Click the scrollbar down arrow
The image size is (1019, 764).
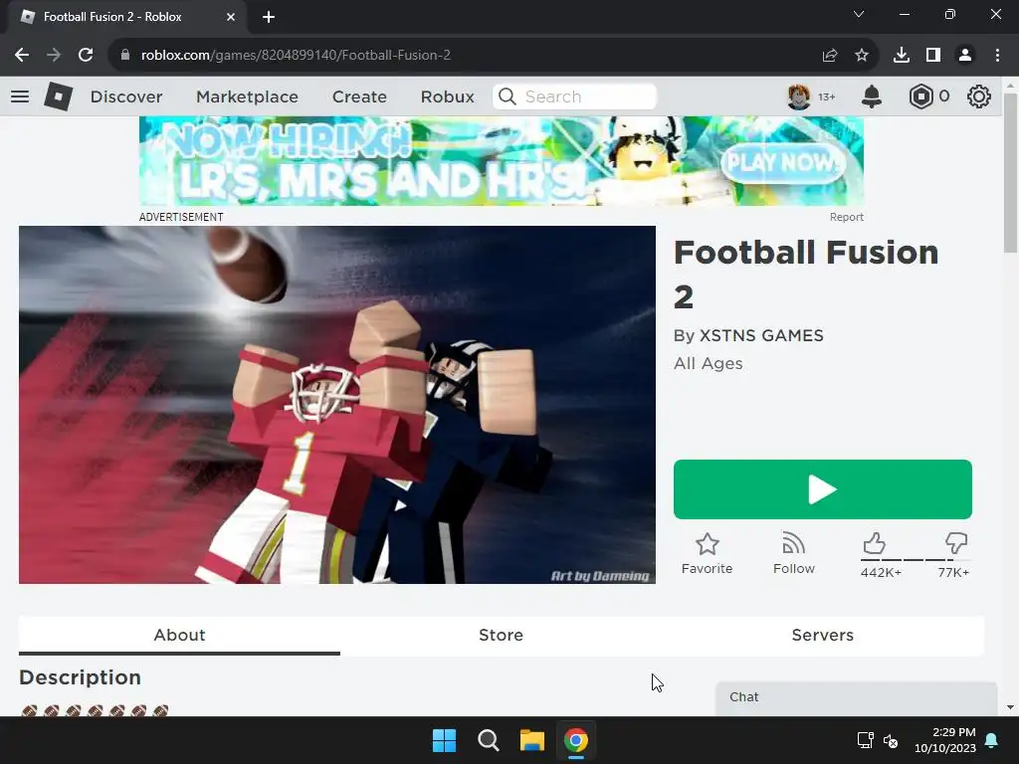[1010, 707]
